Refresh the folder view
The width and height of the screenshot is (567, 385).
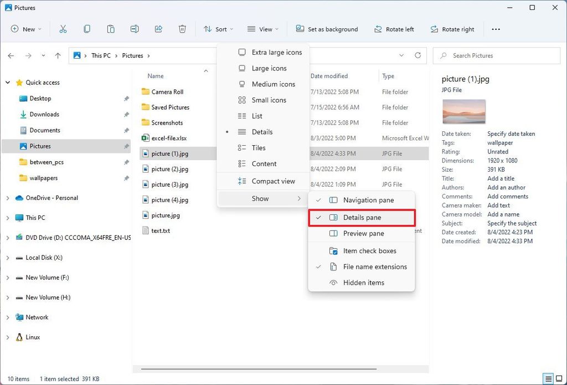point(418,55)
